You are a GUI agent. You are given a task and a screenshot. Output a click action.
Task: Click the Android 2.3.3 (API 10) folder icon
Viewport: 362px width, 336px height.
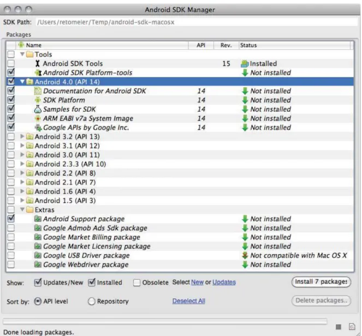29,164
